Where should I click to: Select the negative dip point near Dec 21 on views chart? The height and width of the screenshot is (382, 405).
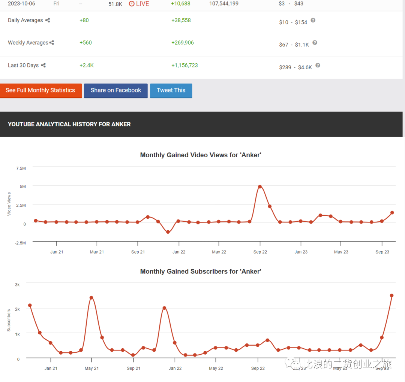click(168, 232)
